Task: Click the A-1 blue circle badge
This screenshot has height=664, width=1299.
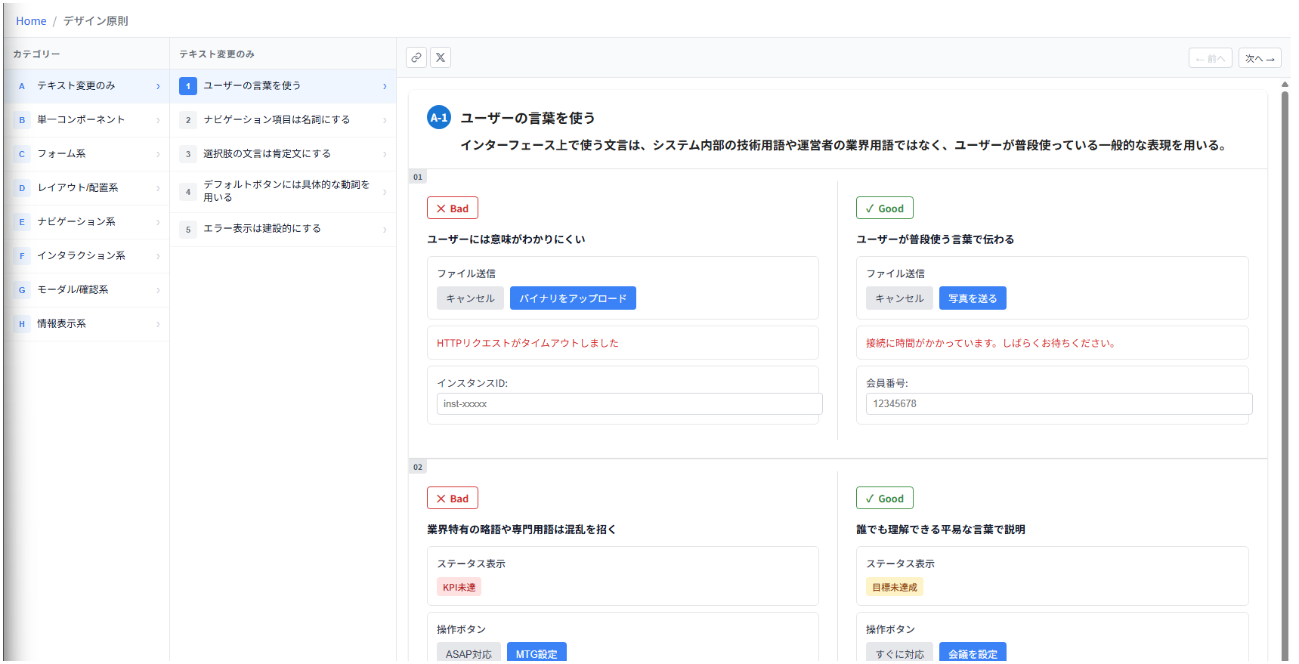Action: (x=439, y=118)
